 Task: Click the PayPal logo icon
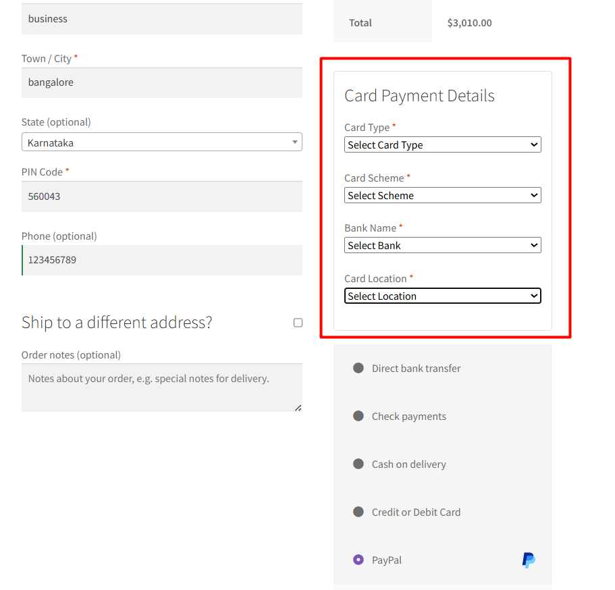(529, 560)
